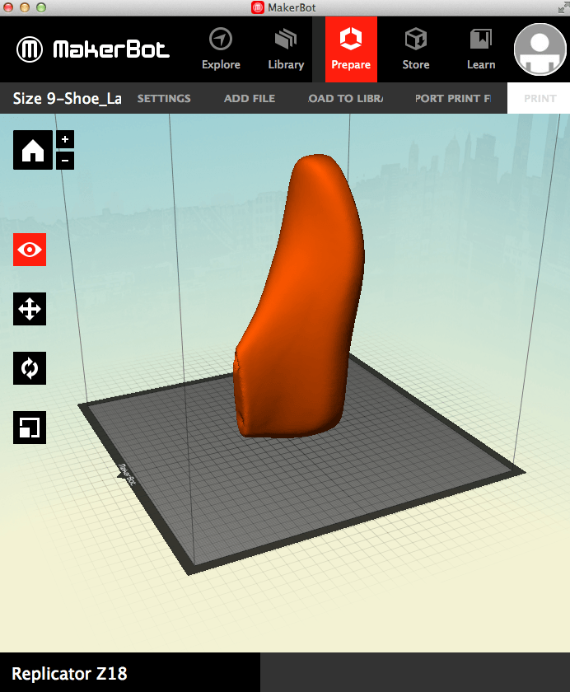Select the Rotate tool
570x692 pixels.
click(30, 368)
